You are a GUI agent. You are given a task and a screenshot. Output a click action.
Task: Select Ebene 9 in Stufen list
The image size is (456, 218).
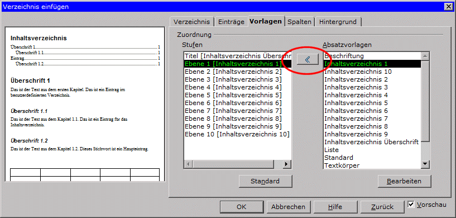click(x=238, y=126)
